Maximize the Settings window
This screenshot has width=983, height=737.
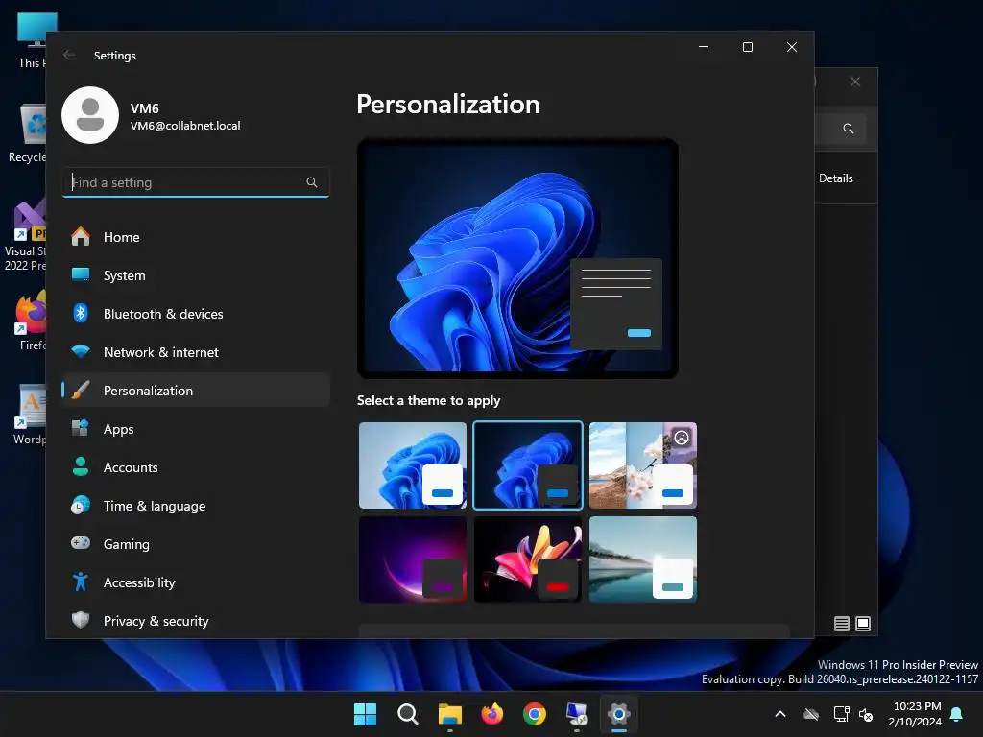click(747, 47)
